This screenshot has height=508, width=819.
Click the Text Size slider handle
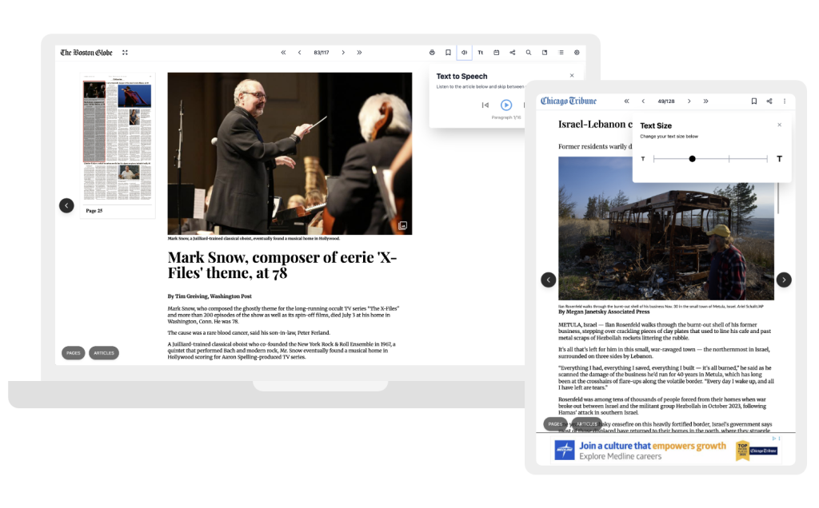pyautogui.click(x=693, y=159)
